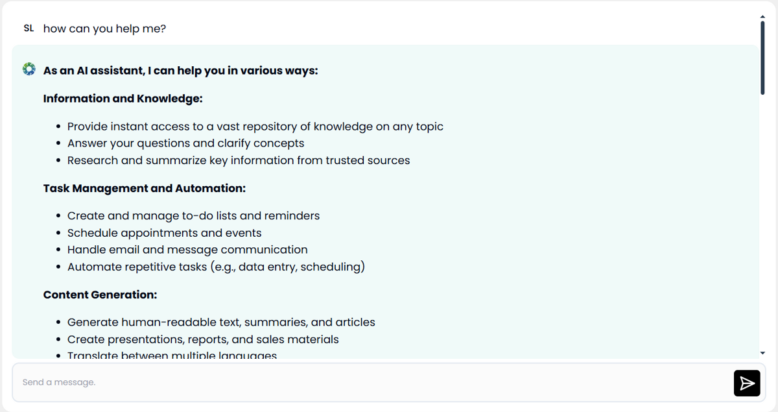Click the "Task Management and Automation" heading

point(144,188)
